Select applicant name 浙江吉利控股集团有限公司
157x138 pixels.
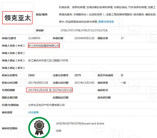click(x=44, y=46)
